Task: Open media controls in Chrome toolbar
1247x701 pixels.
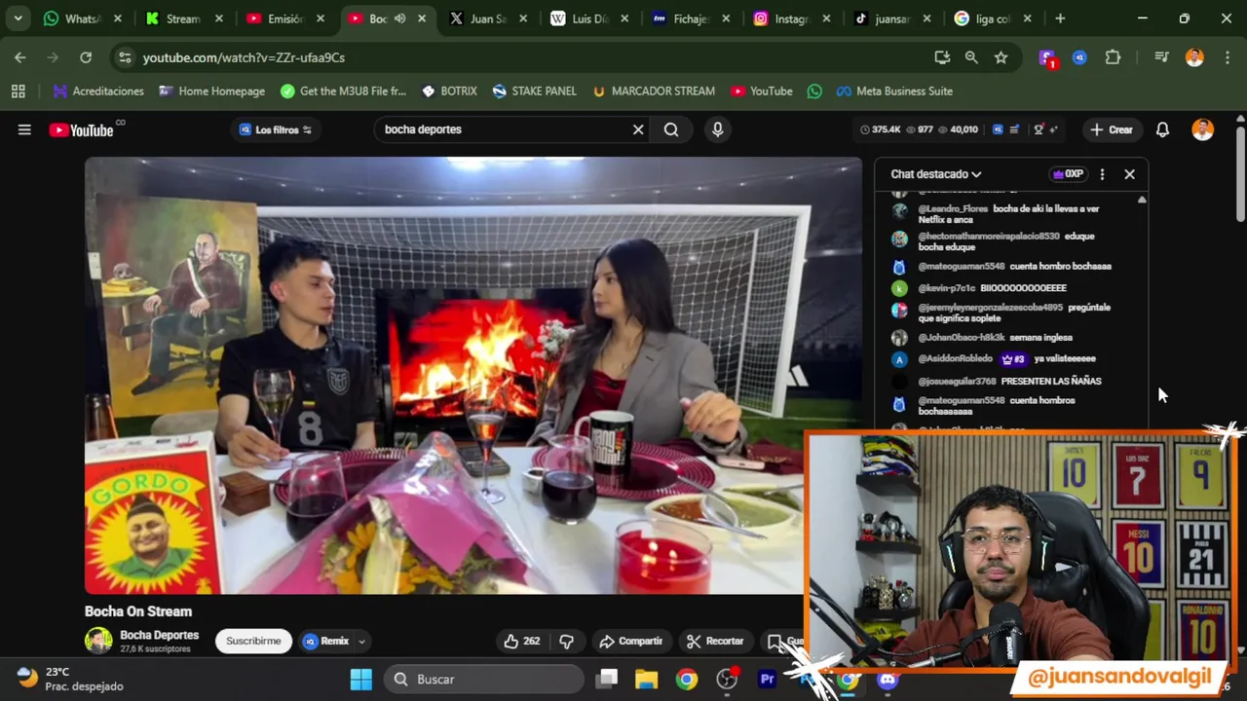Action: (x=1161, y=57)
